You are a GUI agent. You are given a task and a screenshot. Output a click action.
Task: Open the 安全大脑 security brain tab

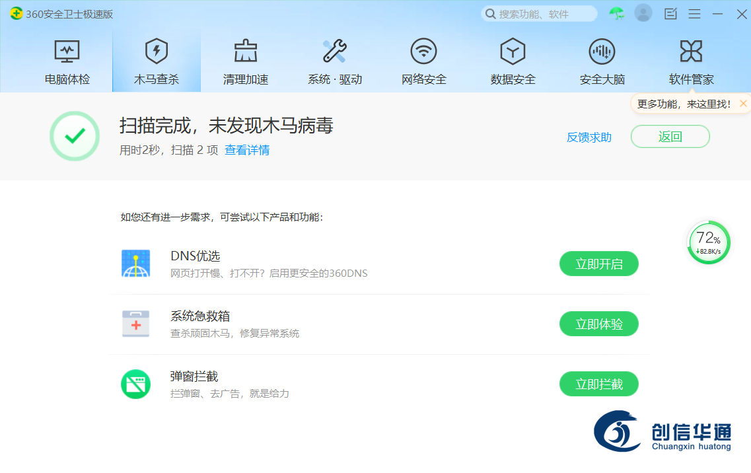pos(602,62)
